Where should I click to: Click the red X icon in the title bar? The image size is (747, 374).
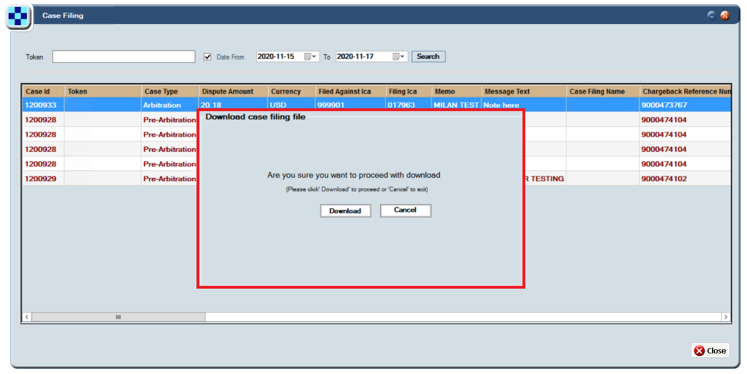pos(725,15)
